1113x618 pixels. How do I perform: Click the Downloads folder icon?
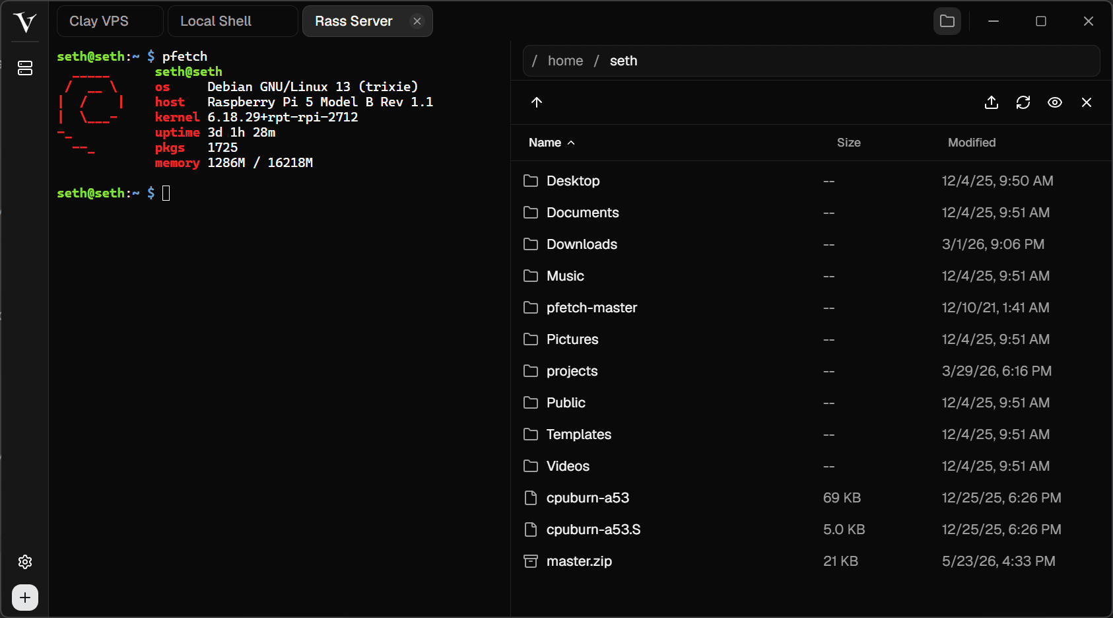531,244
